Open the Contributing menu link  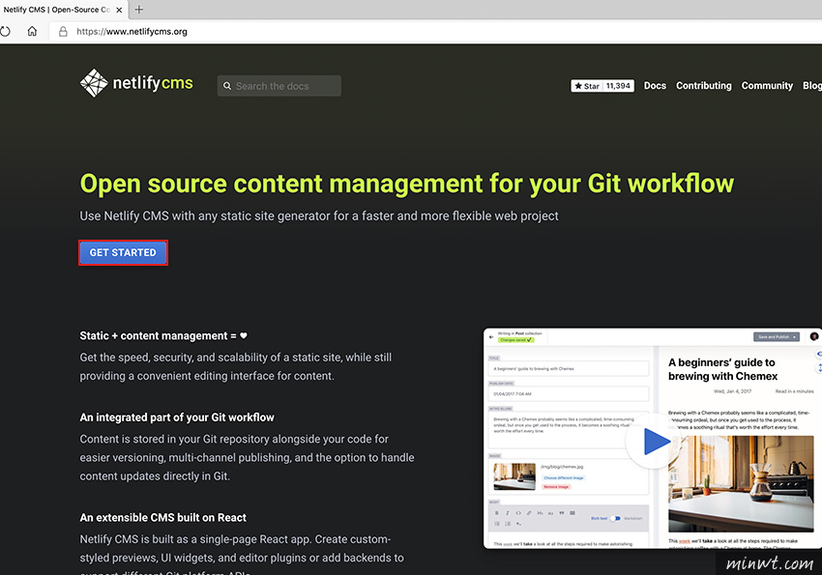(703, 85)
